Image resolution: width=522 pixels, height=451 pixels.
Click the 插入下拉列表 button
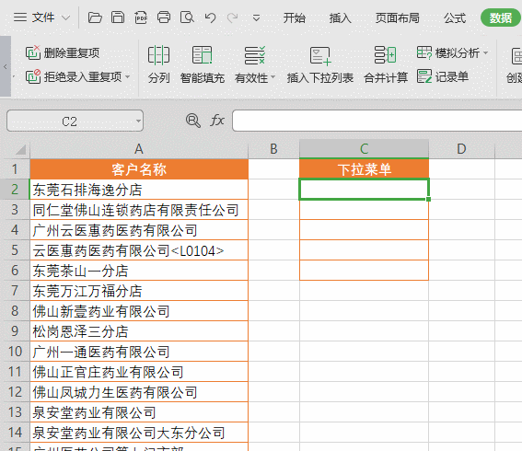click(x=320, y=64)
